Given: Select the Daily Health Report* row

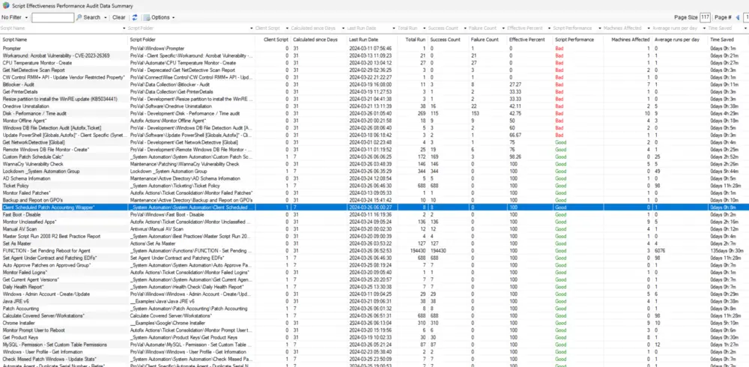Looking at the screenshot, I should 374,287.
